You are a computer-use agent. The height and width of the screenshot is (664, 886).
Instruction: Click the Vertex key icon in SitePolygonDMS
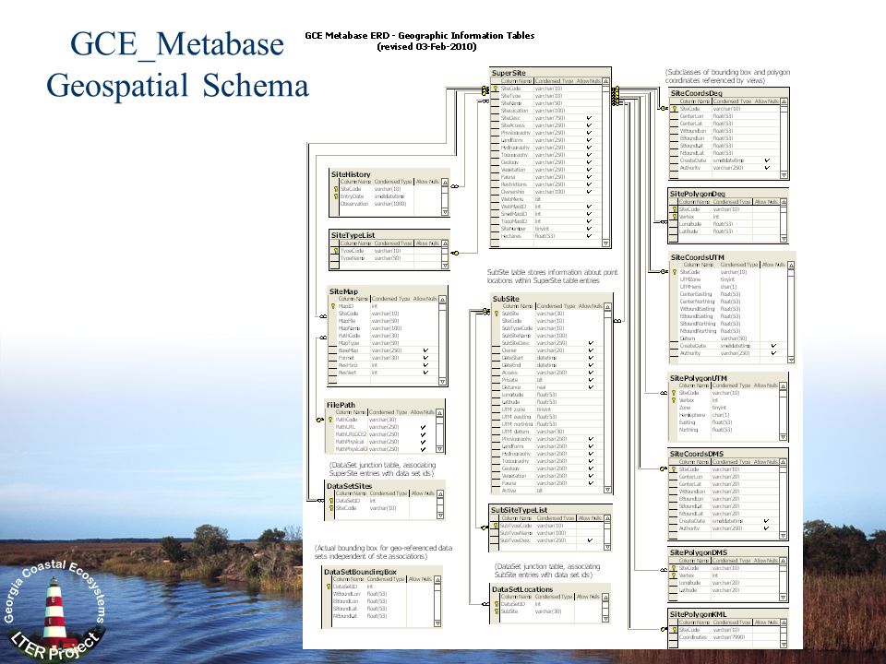pyautogui.click(x=674, y=575)
